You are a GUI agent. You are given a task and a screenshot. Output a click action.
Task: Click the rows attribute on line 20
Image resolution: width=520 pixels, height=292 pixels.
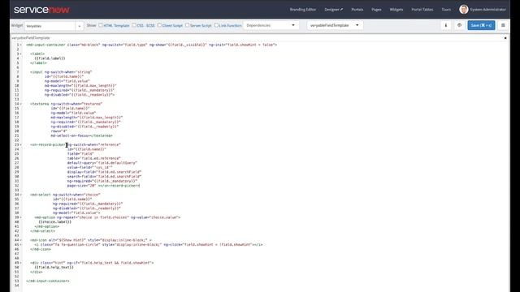[x=58, y=131]
